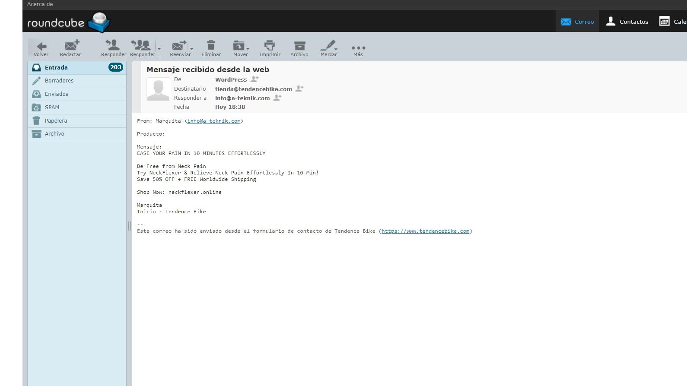Open the Calendar tab
Viewport: 687px width, 386px height.
coord(672,22)
